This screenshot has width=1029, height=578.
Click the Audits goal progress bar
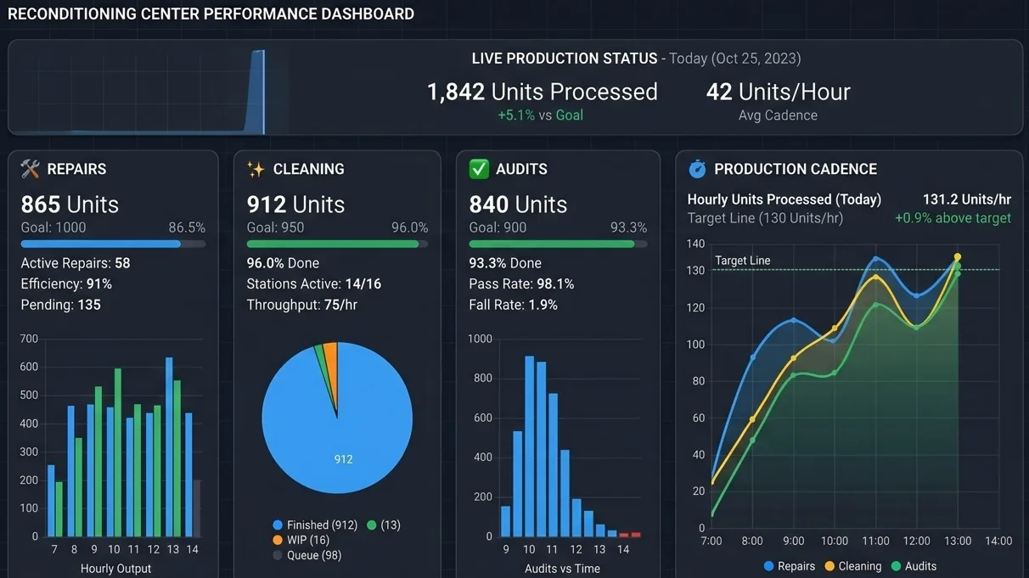pyautogui.click(x=558, y=244)
